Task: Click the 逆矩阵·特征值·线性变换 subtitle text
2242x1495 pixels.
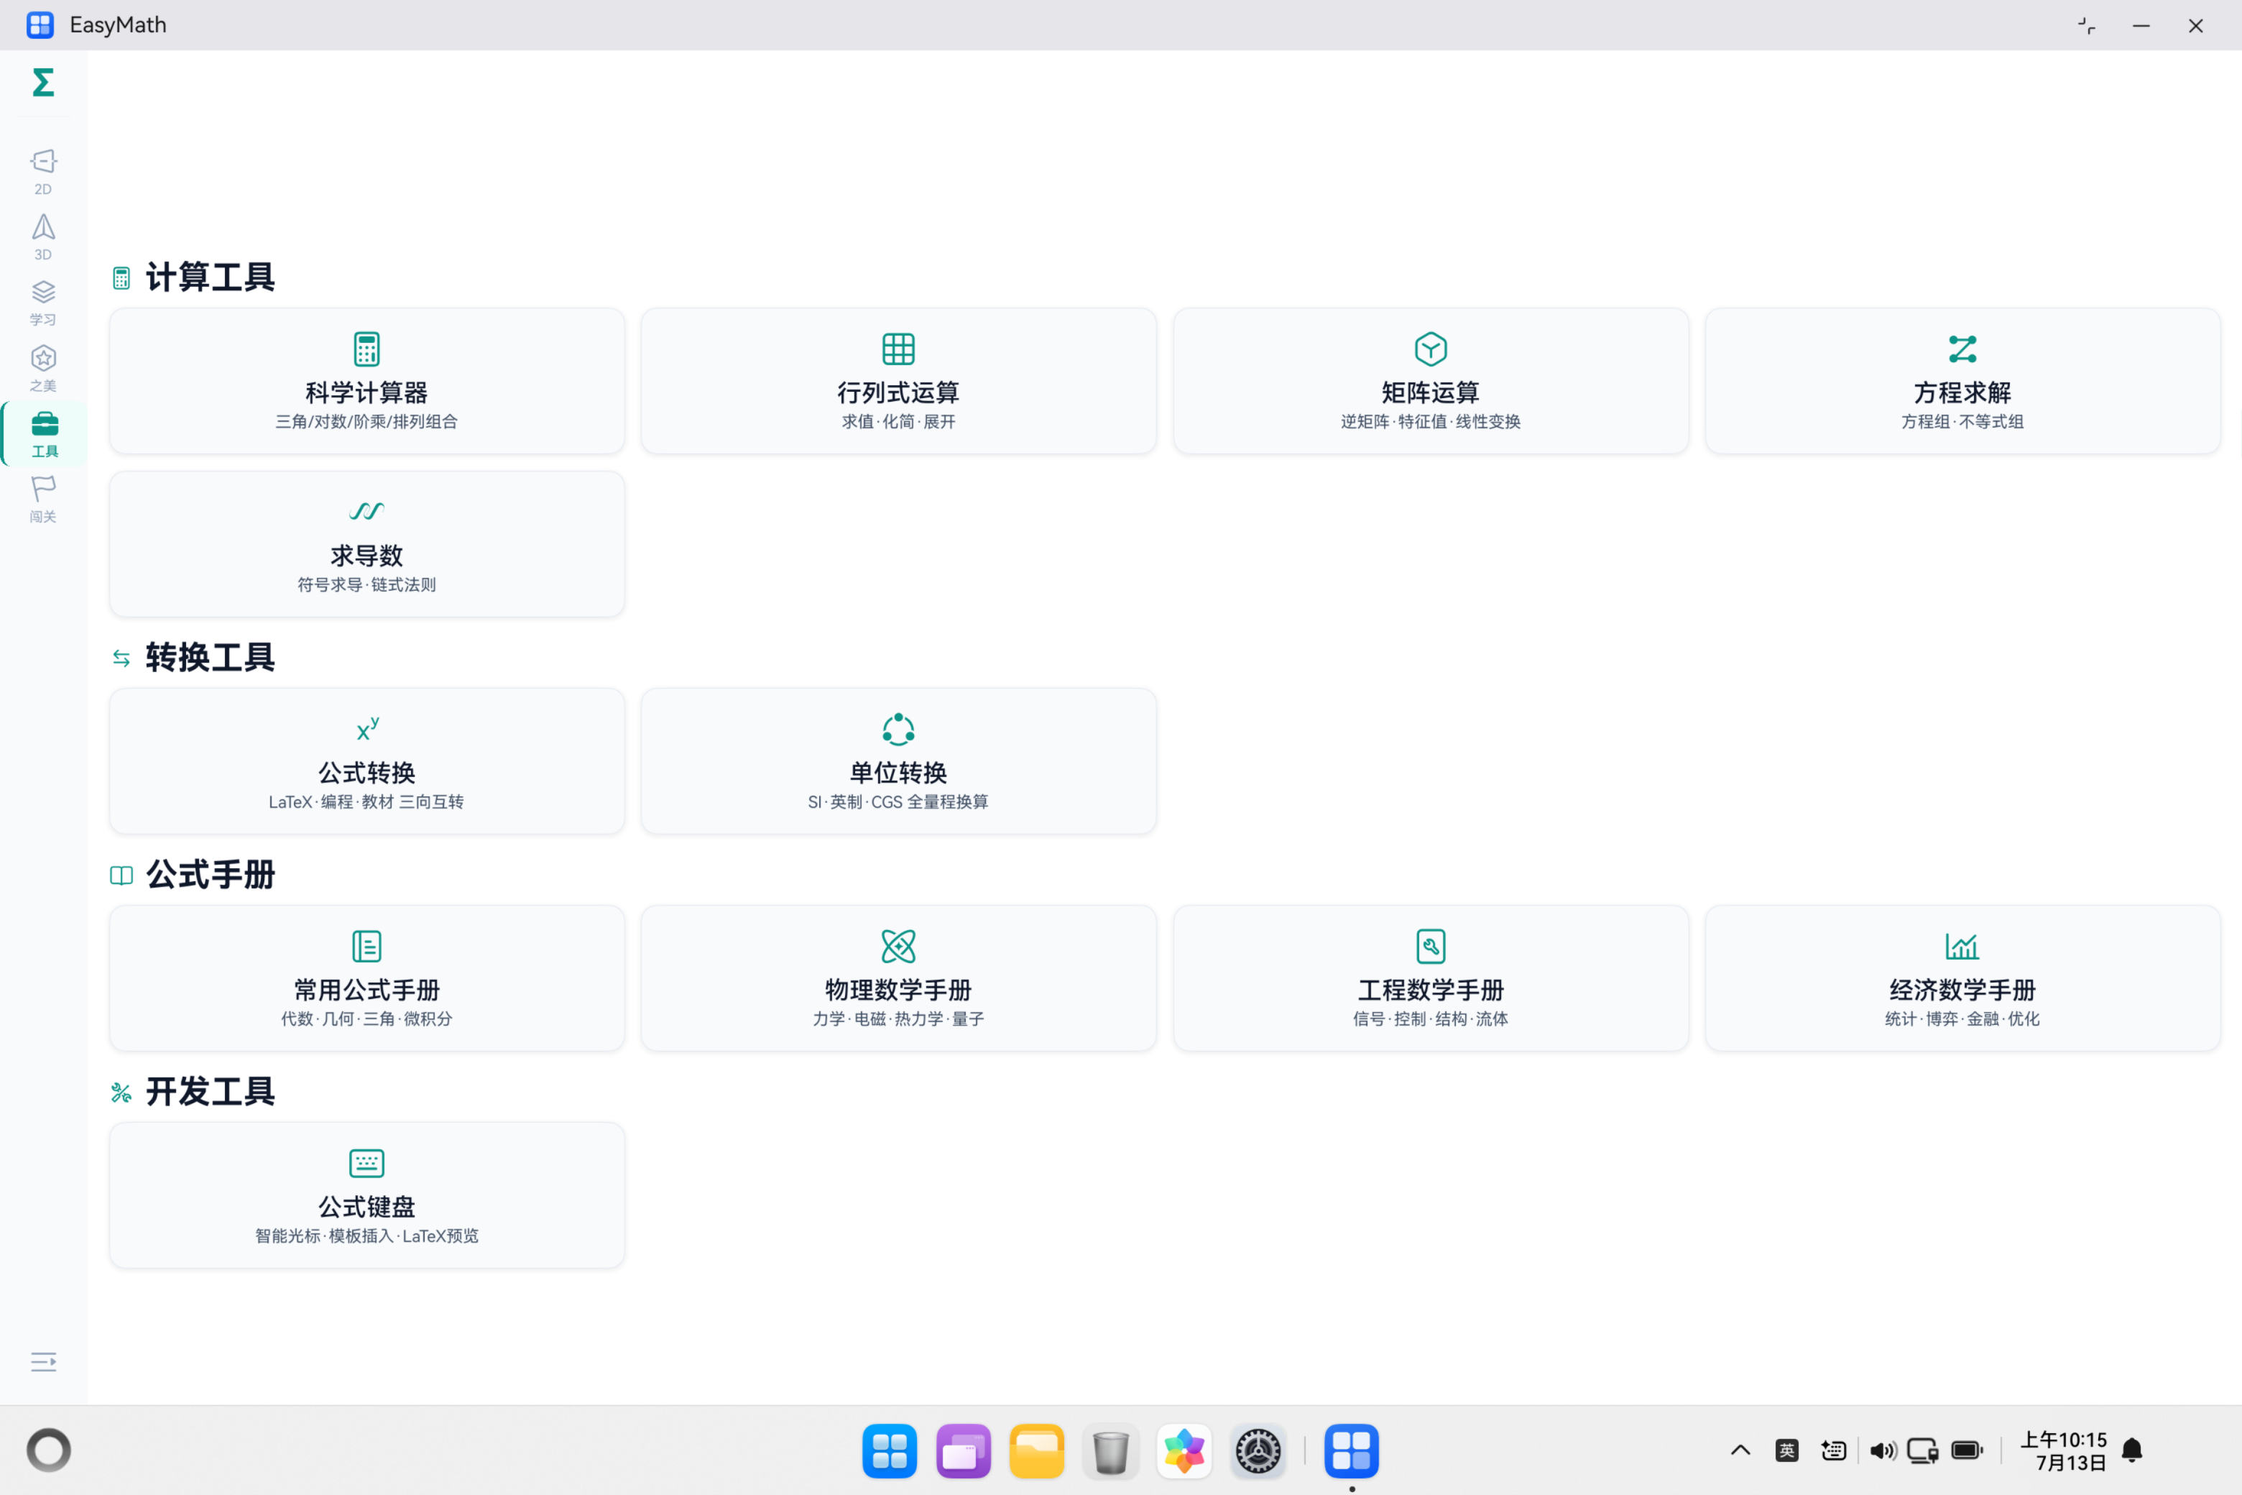Action: (1431, 421)
